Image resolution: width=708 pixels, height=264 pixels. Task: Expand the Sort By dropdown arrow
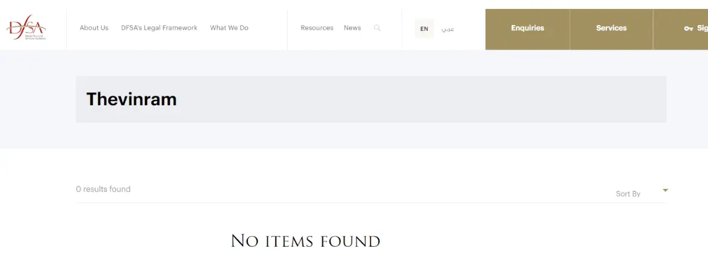click(665, 190)
